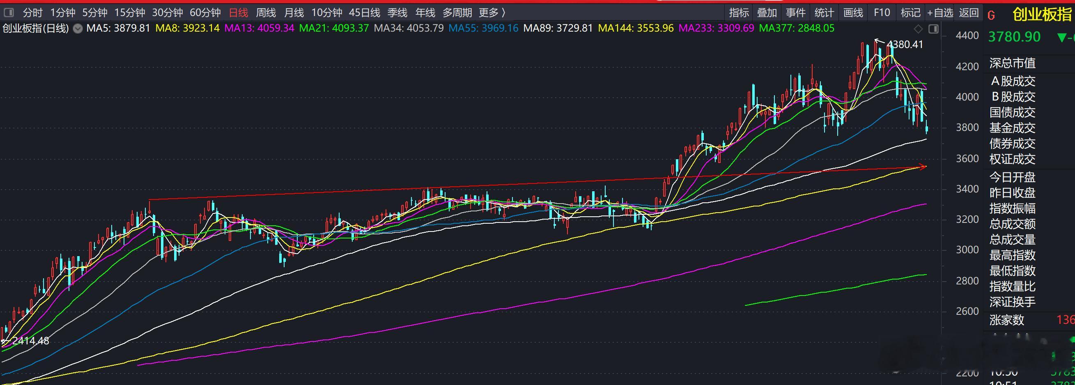Add the index via +自选 button
The height and width of the screenshot is (385, 1075).
pyautogui.click(x=940, y=13)
